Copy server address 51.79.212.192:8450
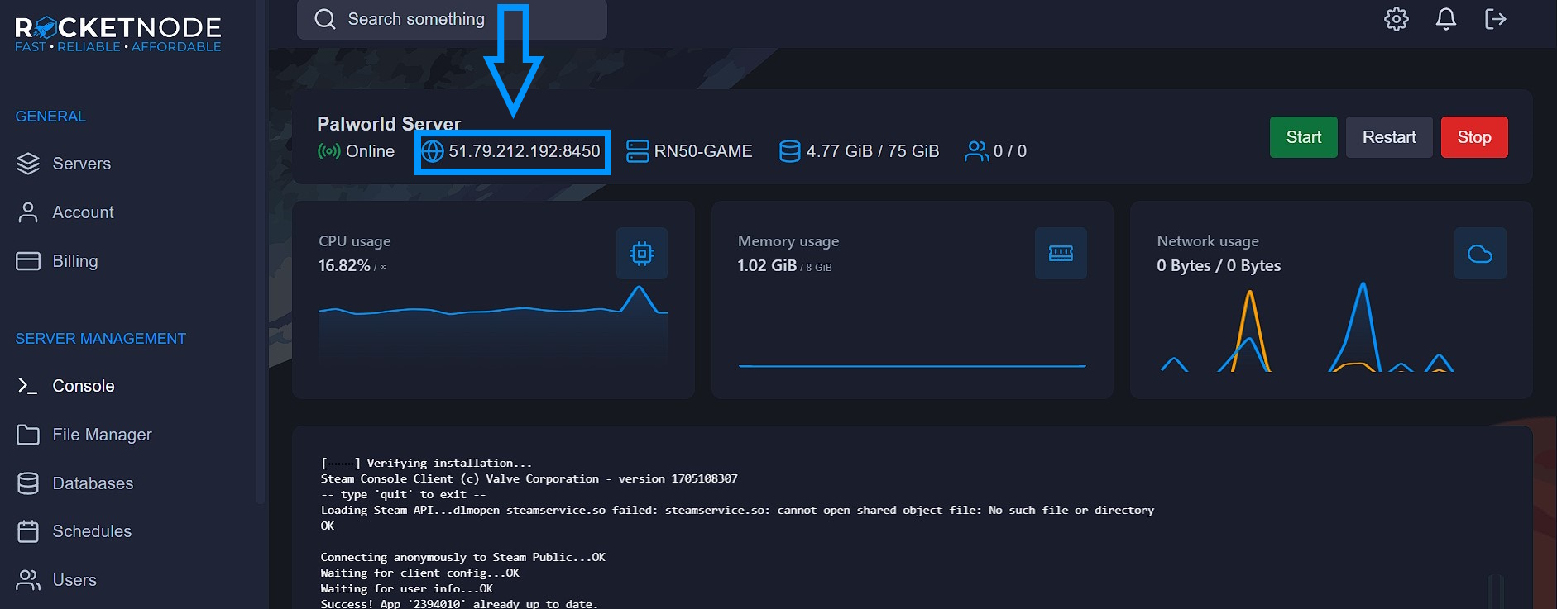Image resolution: width=1557 pixels, height=609 pixels. (x=525, y=151)
